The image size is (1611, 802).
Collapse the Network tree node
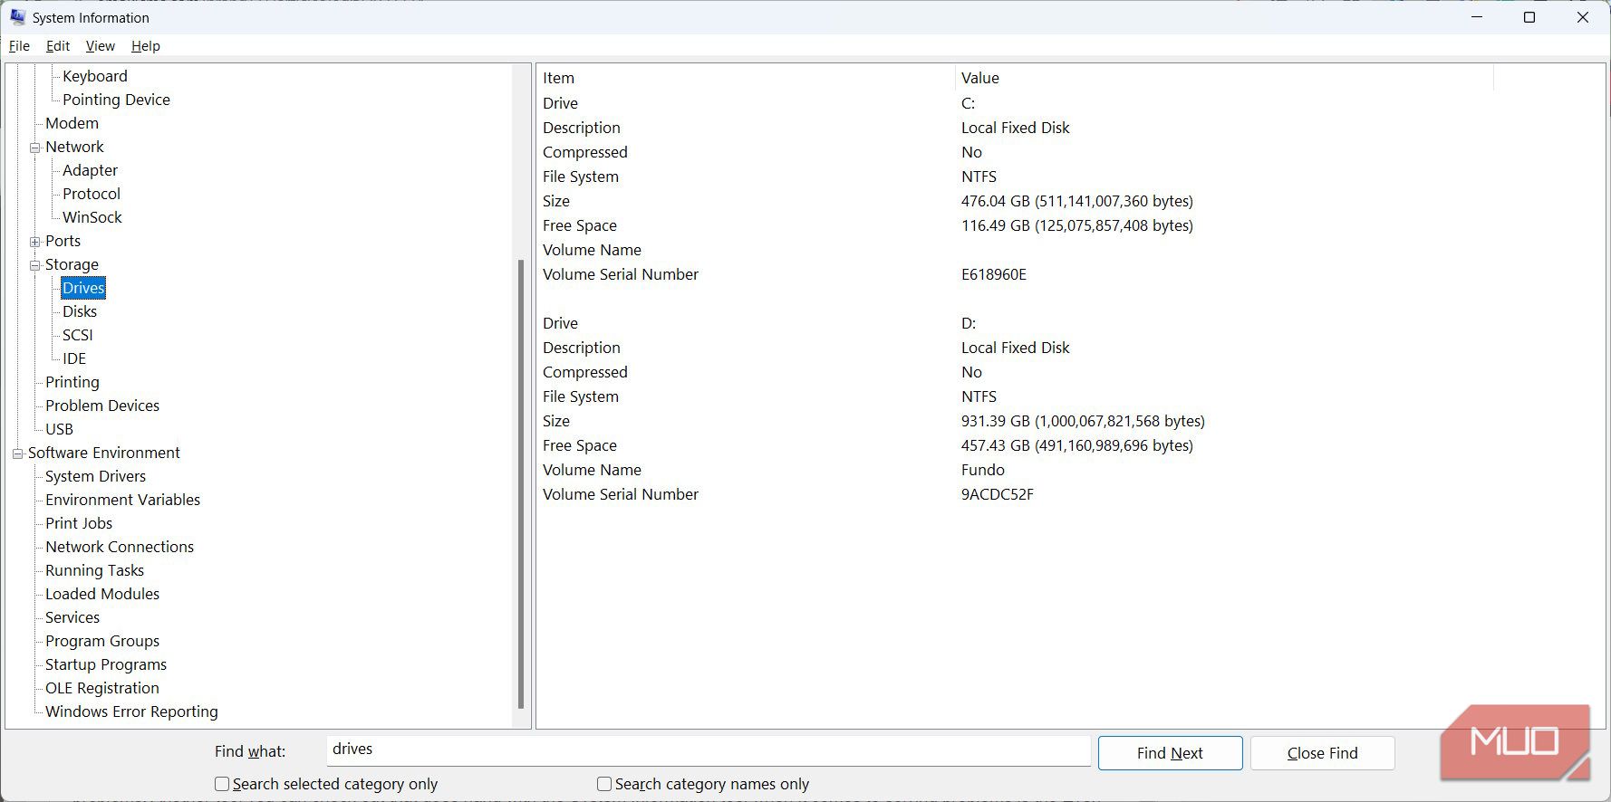(x=35, y=148)
